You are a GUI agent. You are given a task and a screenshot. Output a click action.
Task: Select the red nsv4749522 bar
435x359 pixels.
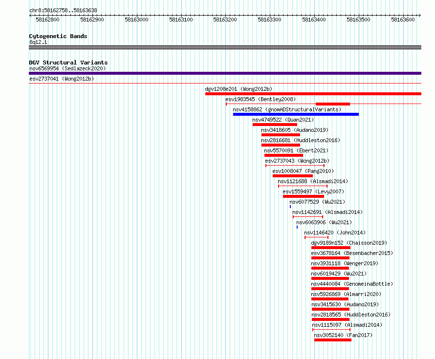(x=275, y=125)
